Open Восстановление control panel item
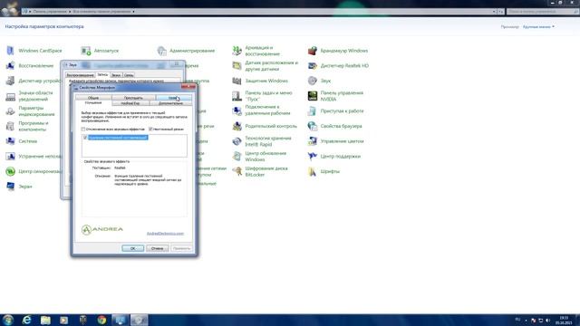 [x=30, y=66]
